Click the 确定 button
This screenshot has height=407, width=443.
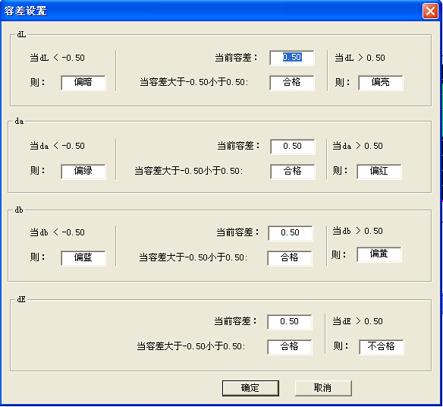250,388
